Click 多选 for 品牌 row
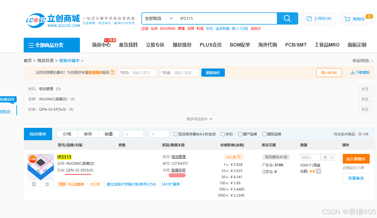This screenshot has height=218, width=377. tap(365, 99)
